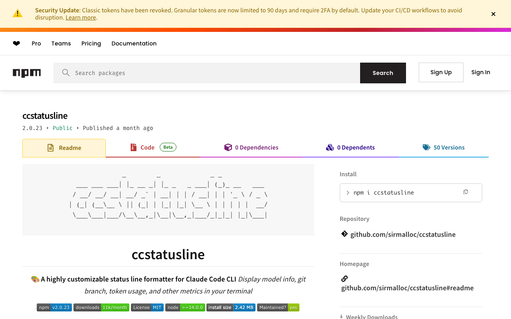Screen dimensions: 511x319
Task: Dismiss the security update banner
Action: 493,14
